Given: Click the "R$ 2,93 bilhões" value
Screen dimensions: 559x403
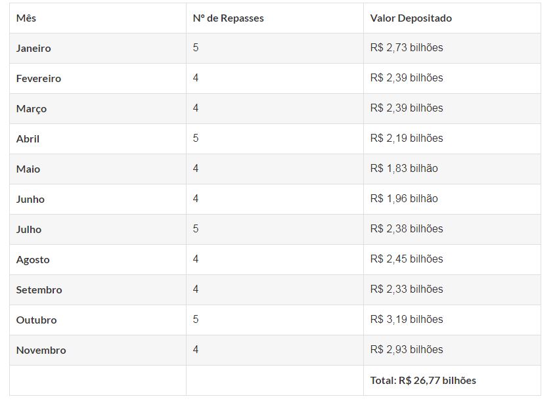Looking at the screenshot, I should click(x=407, y=350).
